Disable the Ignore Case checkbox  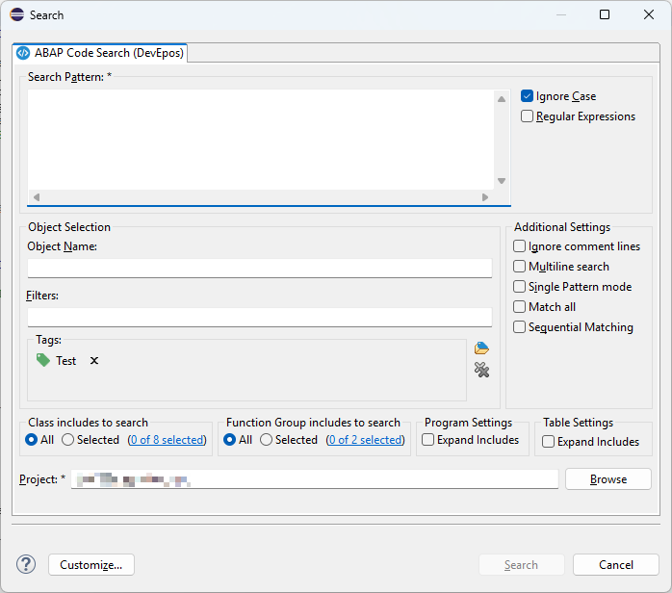click(x=527, y=96)
